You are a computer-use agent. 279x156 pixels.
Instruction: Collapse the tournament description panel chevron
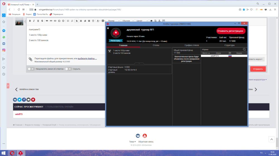point(139,64)
